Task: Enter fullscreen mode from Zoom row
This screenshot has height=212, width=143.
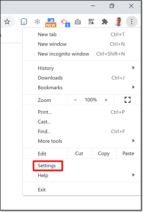Action: (127, 100)
